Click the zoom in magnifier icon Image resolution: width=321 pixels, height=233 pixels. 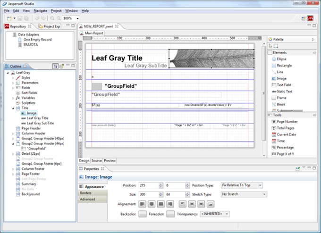(x=51, y=18)
